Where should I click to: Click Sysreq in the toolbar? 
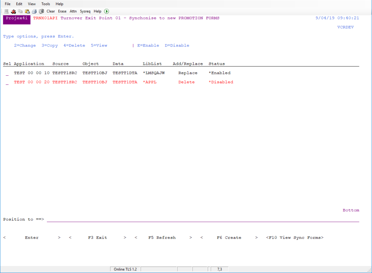click(x=85, y=11)
